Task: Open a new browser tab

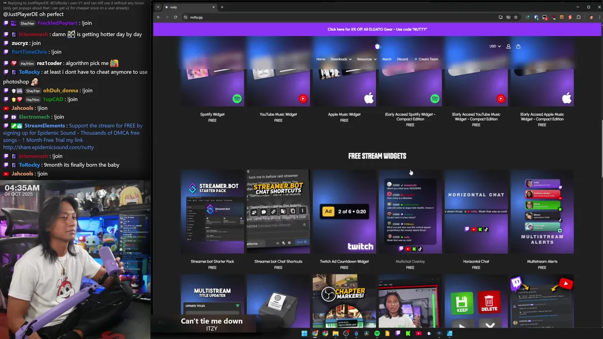Action: click(x=222, y=7)
